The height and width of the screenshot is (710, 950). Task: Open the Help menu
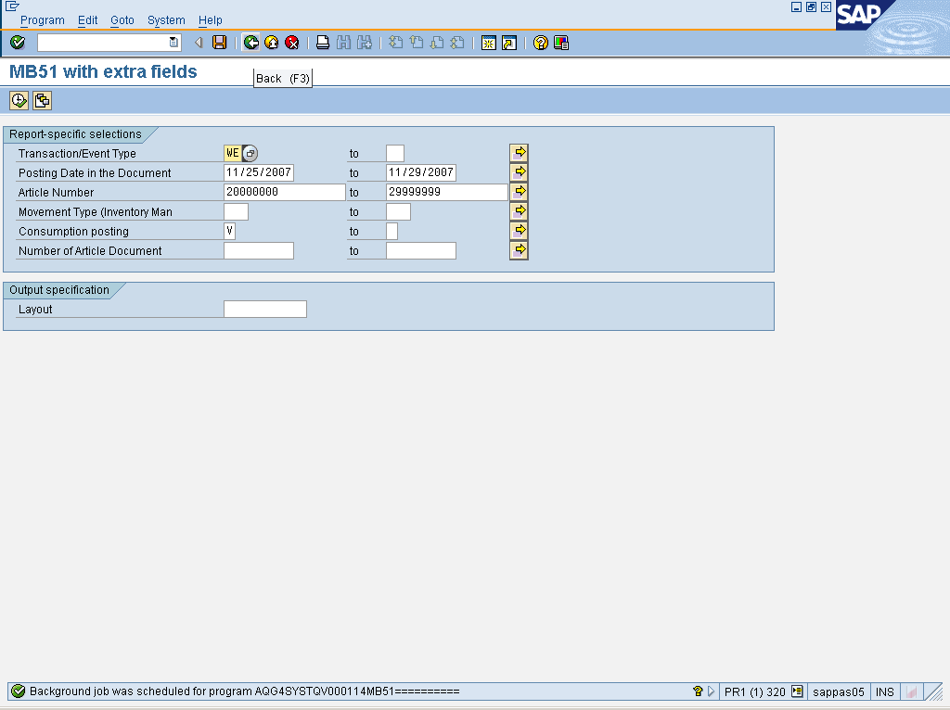point(211,20)
